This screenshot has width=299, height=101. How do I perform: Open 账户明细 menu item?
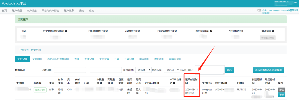(x=17, y=11)
